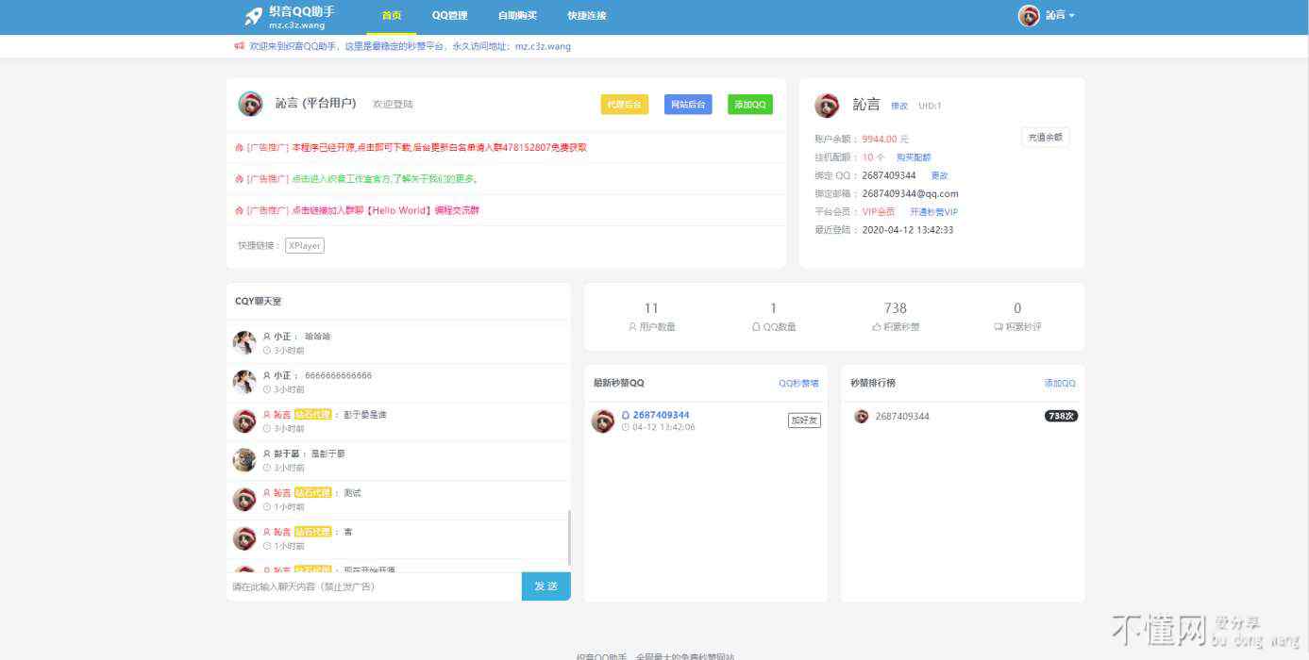
Task: Click the 代理后台 yellow button
Action: [x=624, y=105]
